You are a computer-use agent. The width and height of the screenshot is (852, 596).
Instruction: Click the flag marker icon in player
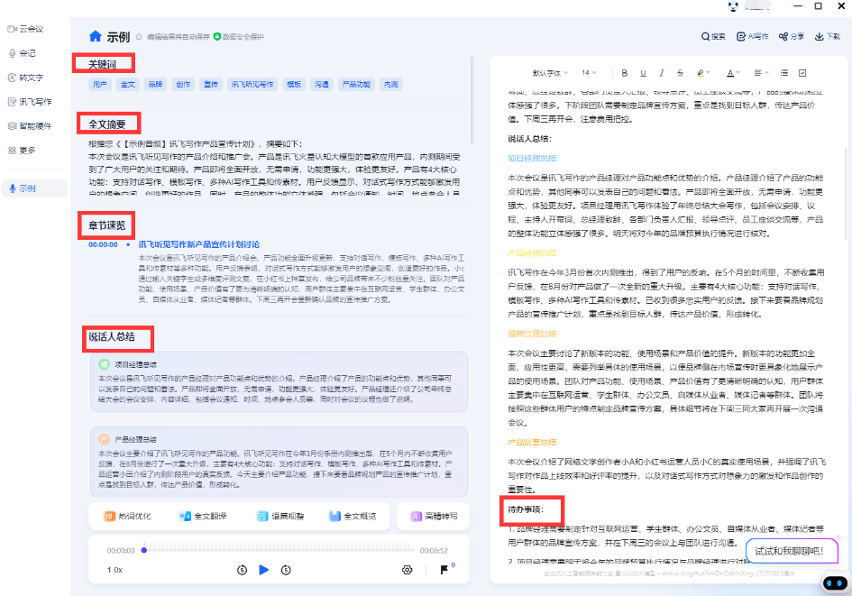pyautogui.click(x=444, y=569)
